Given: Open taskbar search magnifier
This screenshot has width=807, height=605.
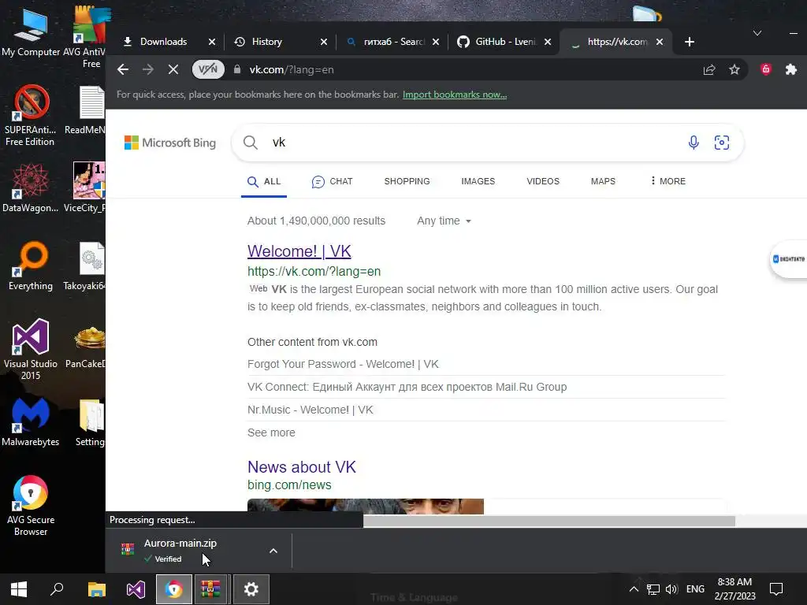Looking at the screenshot, I should [x=57, y=589].
